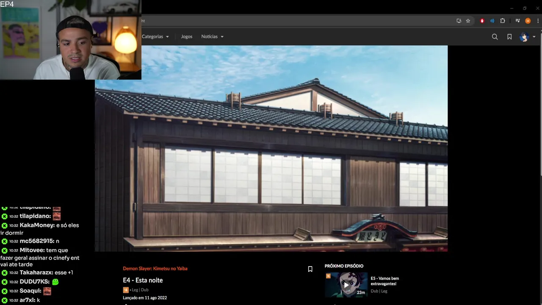Click the ar7xl chat message
542x305 pixels.
coord(20,300)
